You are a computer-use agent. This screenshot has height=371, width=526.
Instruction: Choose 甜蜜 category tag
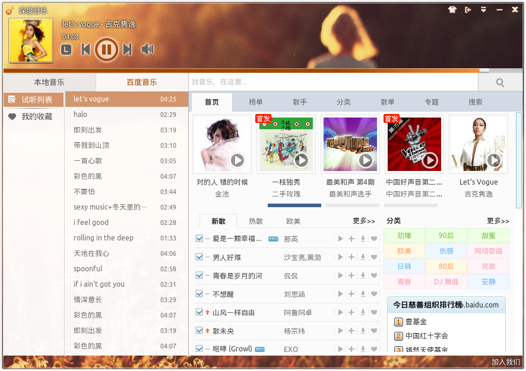coord(489,236)
